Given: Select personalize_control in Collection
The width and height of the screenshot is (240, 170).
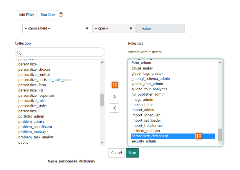Looking at the screenshot, I should 34,74.
